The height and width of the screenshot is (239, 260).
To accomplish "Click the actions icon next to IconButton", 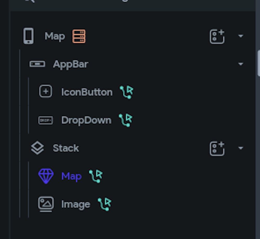I will pyautogui.click(x=126, y=92).
